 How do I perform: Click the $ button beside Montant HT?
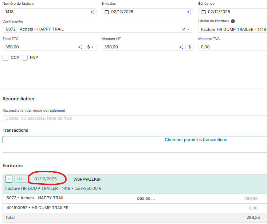(x=189, y=47)
